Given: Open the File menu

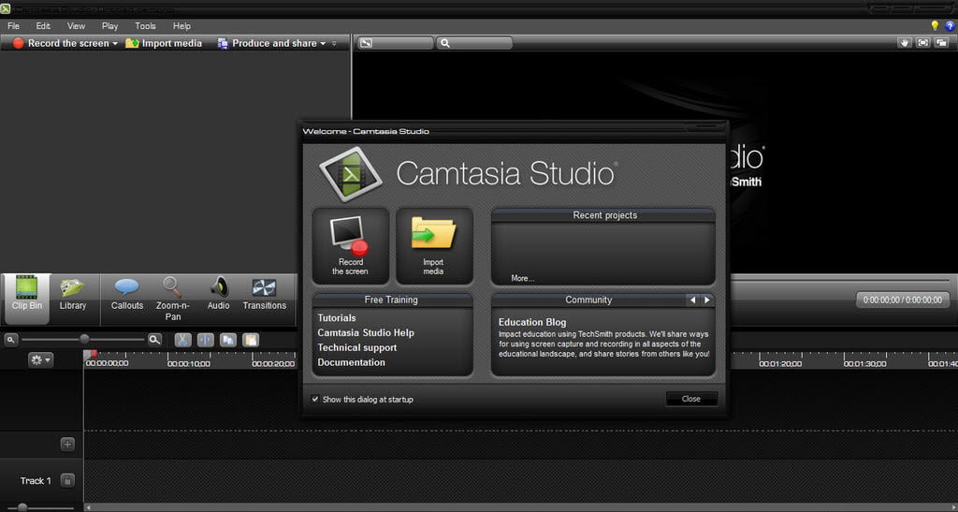Looking at the screenshot, I should 13,25.
